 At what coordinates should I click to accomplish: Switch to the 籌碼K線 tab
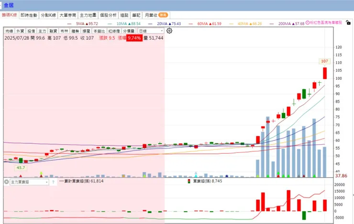coord(10,15)
